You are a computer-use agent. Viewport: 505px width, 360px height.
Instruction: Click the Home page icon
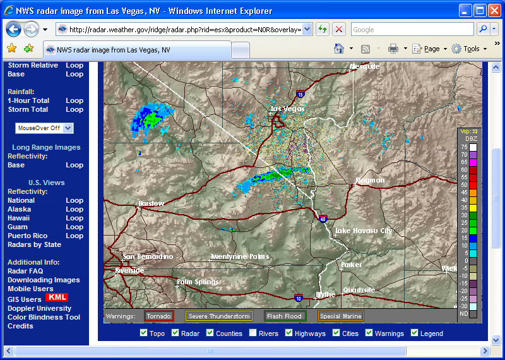tap(339, 49)
